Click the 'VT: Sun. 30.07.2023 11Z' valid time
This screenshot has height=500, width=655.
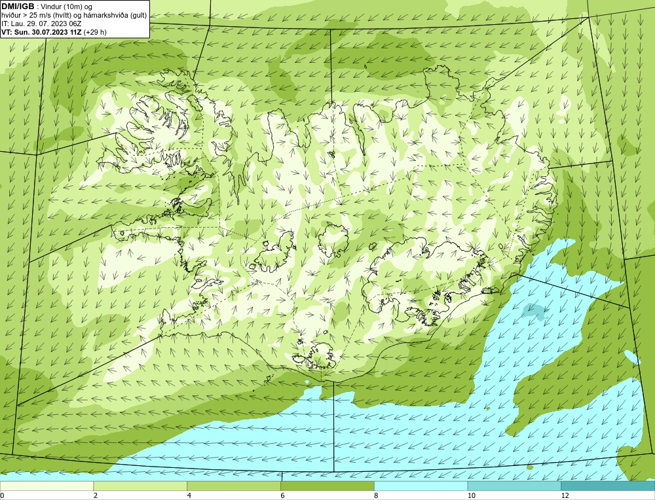pos(41,32)
